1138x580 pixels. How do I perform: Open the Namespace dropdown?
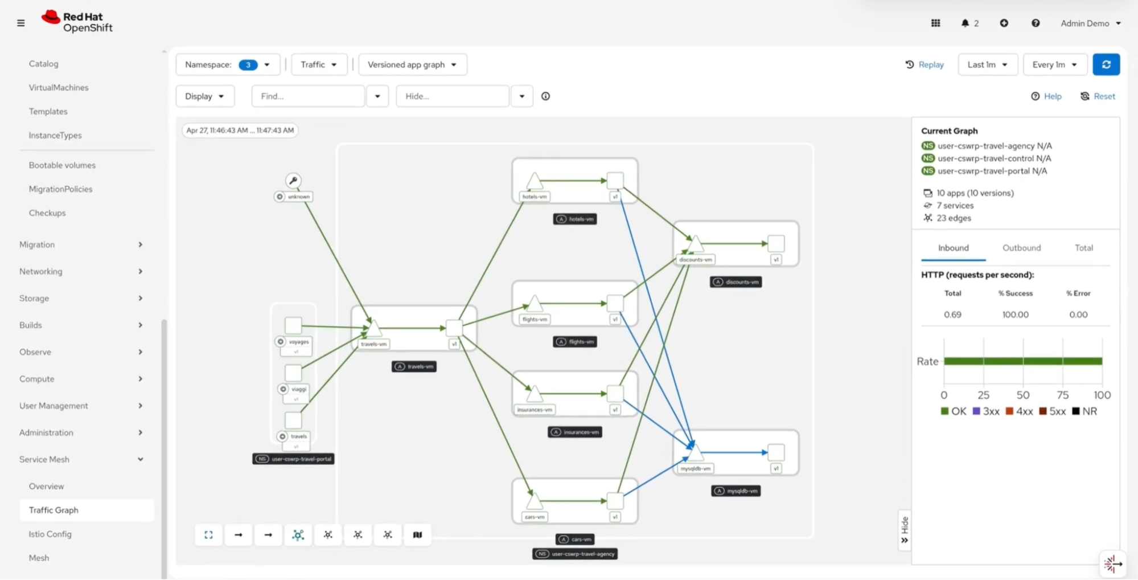pos(228,64)
